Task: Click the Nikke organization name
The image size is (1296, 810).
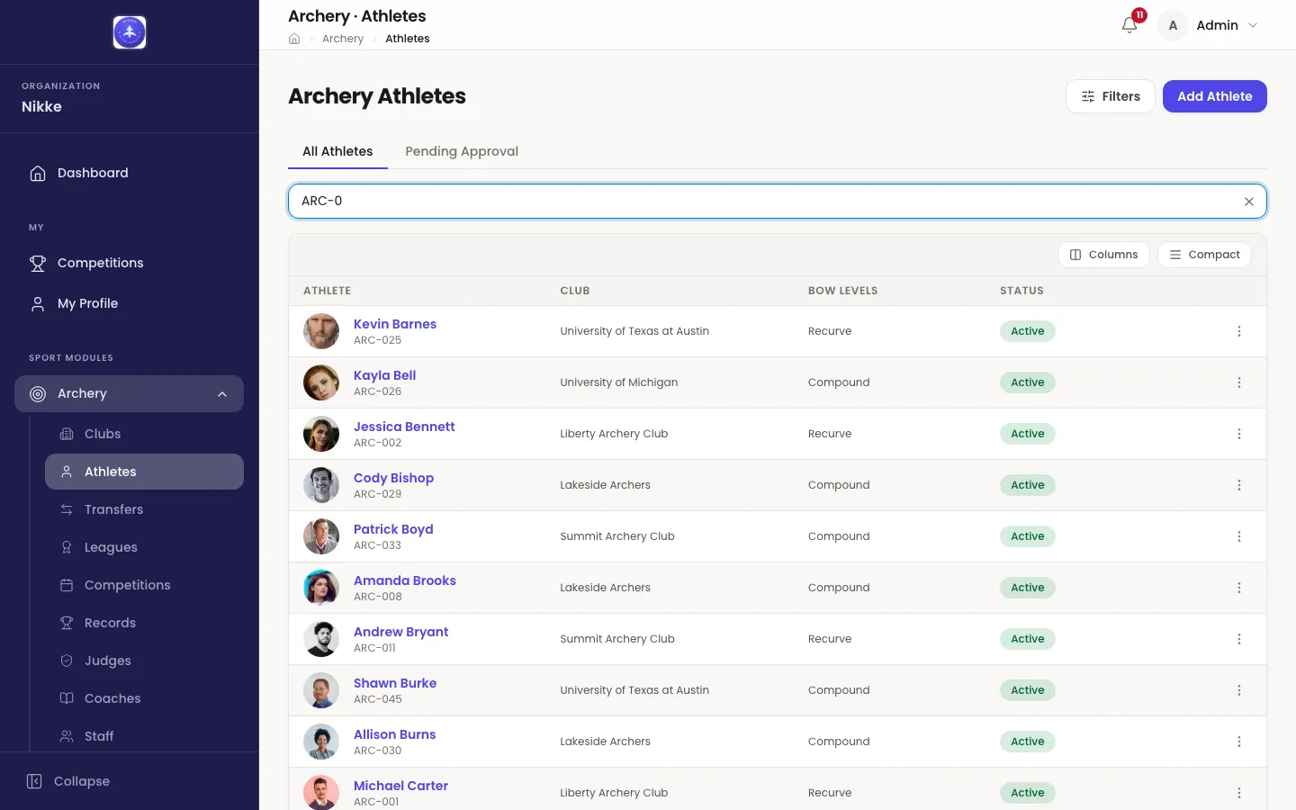Action: (42, 106)
